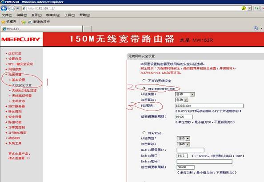The width and height of the screenshot is (264, 182).
Task: Select WPA/WPA2 radio button
Action: tap(144, 133)
